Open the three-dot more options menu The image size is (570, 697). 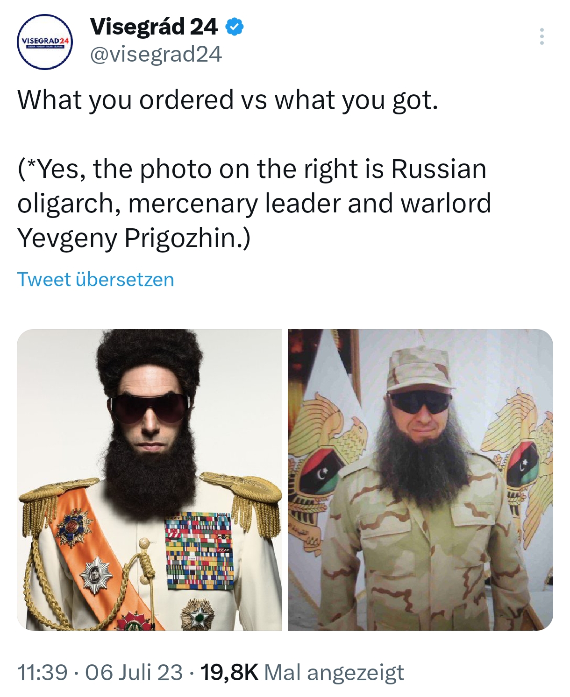(541, 36)
